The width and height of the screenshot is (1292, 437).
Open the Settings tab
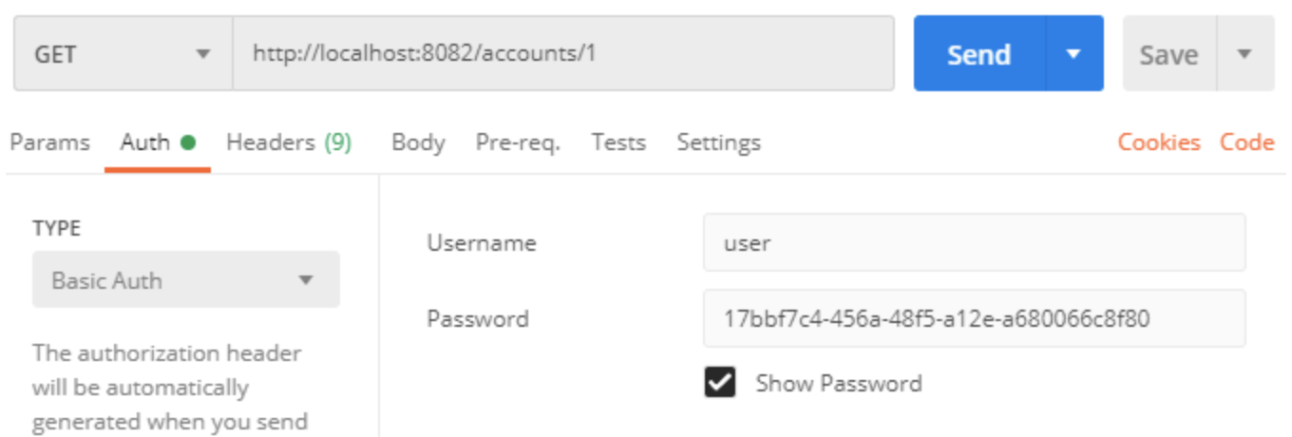click(x=718, y=142)
